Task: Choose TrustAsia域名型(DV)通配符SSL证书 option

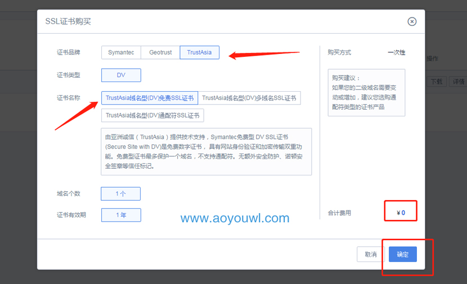Action: pos(152,115)
